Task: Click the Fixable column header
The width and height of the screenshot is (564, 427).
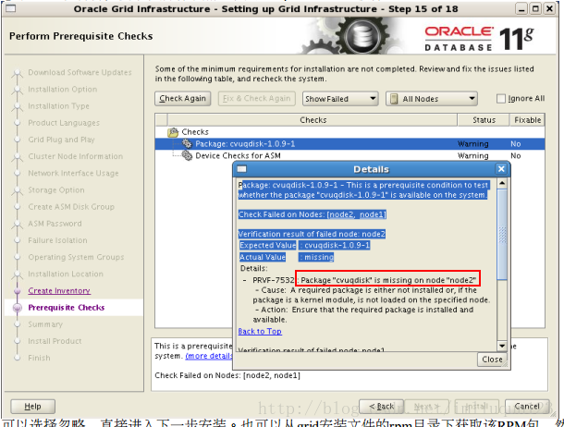Action: (x=527, y=120)
